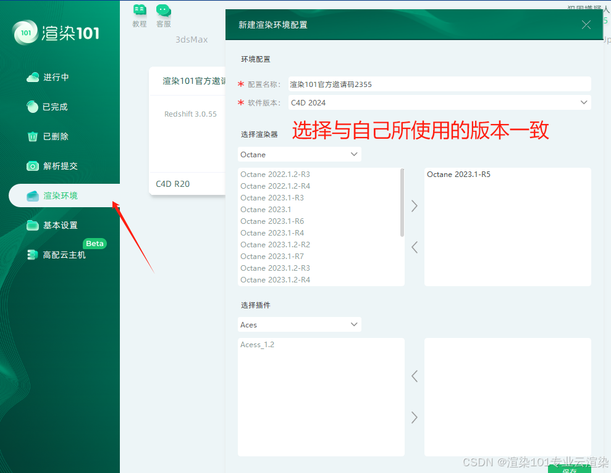Click Redshift 3.0.55 in the background card

tap(190, 114)
